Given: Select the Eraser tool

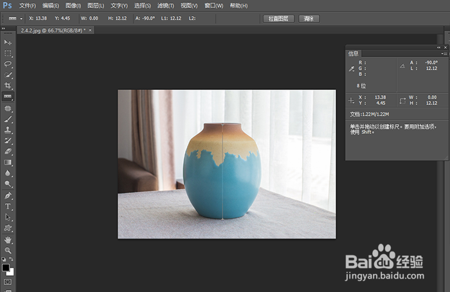Looking at the screenshot, I should coord(8,151).
